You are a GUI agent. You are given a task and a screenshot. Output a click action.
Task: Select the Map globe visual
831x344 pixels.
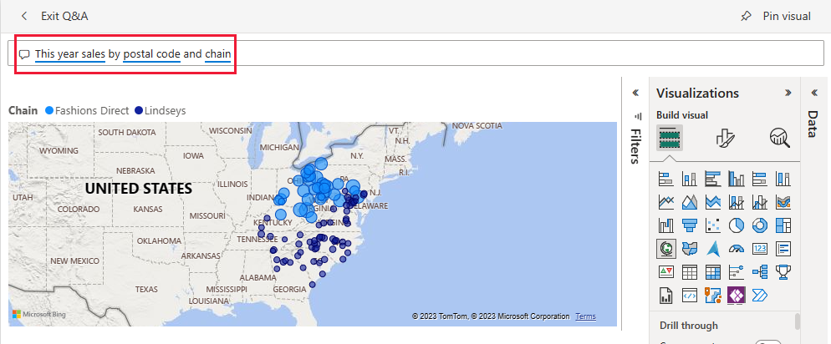(x=665, y=248)
